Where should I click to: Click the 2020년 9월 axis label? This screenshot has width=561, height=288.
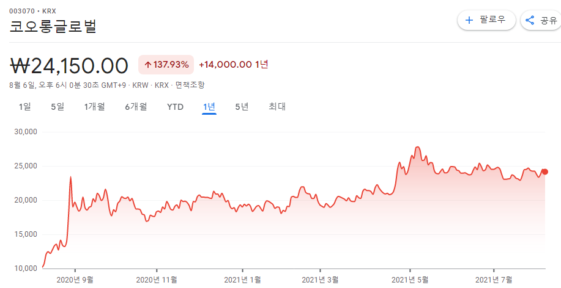(x=75, y=279)
